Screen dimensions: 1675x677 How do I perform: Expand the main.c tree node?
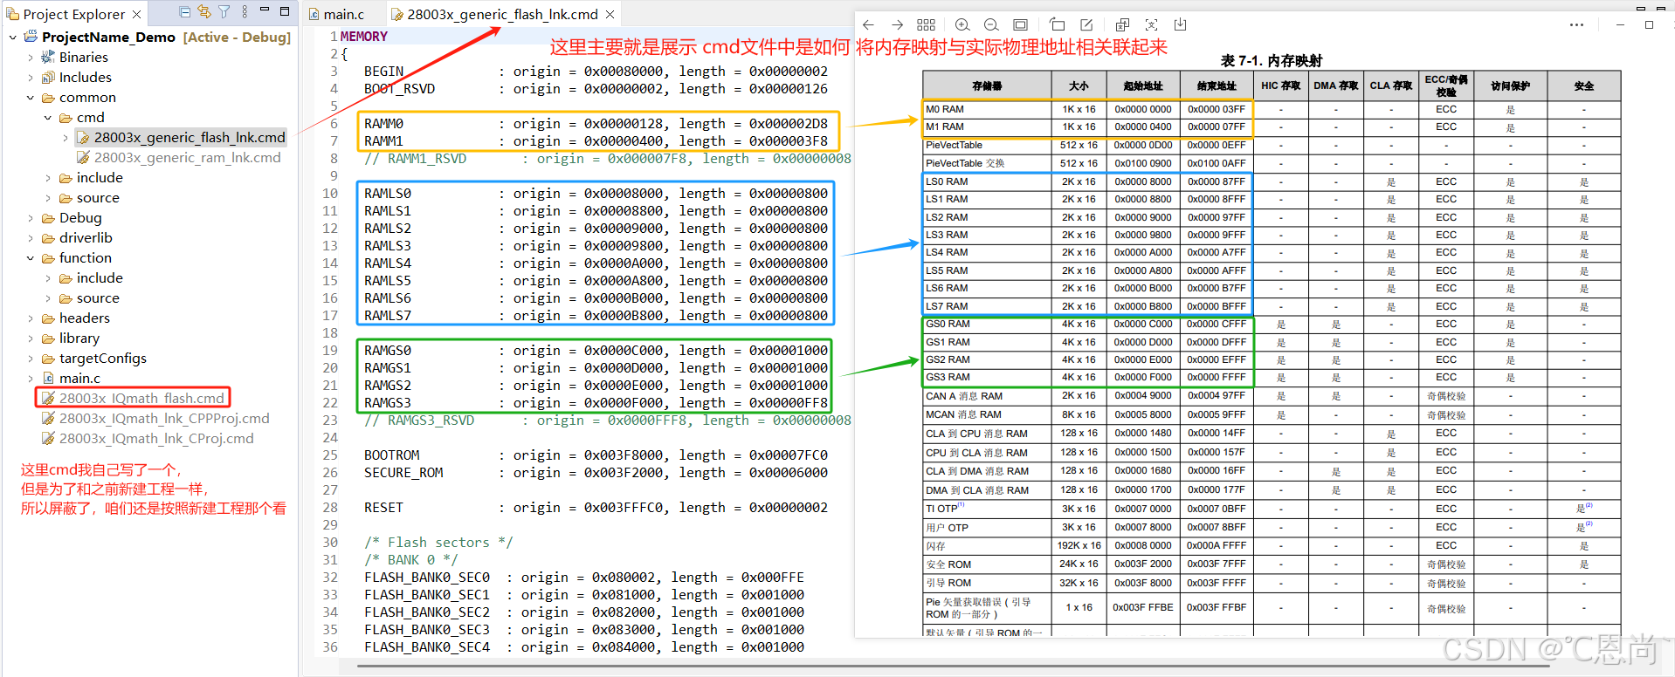31,379
